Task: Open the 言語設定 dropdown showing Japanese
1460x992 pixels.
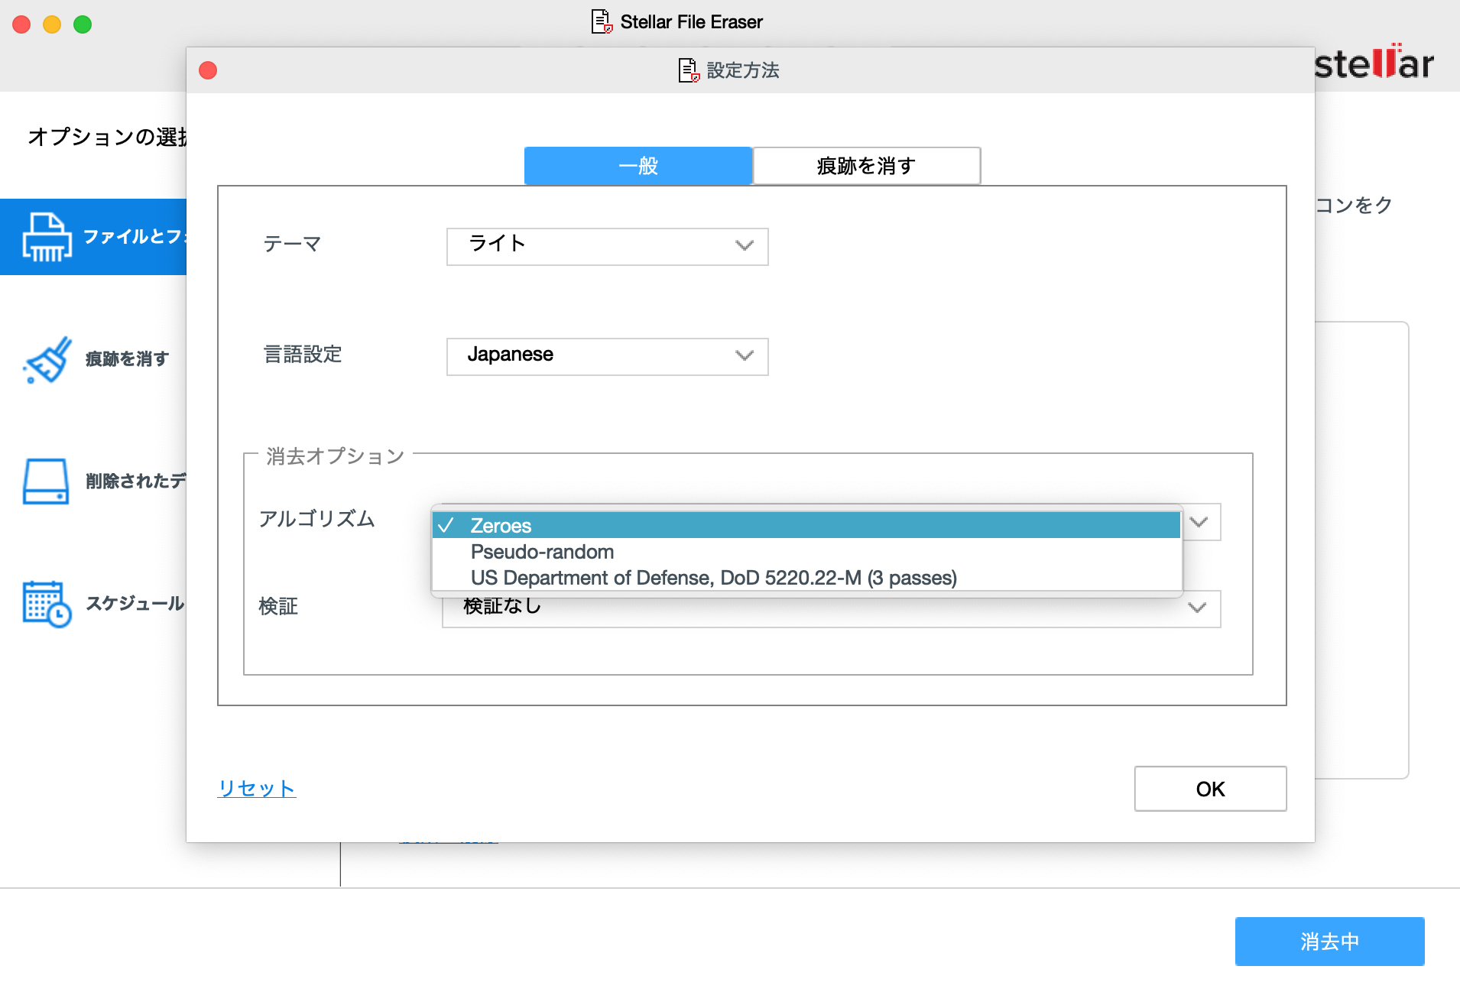Action: click(608, 356)
